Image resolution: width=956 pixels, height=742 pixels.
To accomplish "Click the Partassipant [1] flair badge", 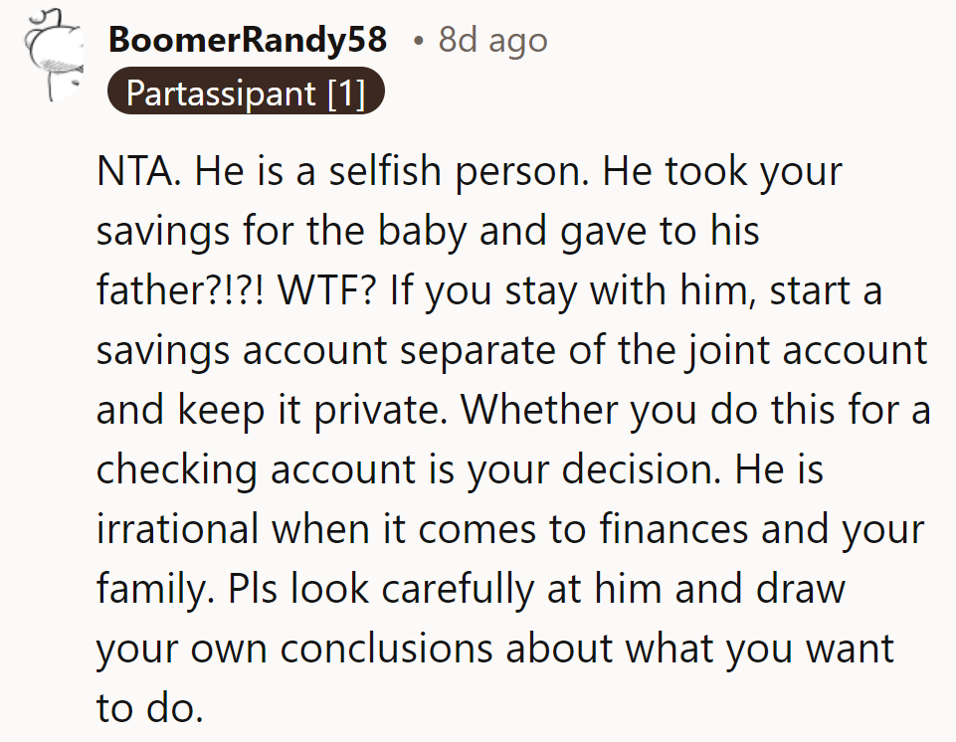I will click(x=245, y=93).
